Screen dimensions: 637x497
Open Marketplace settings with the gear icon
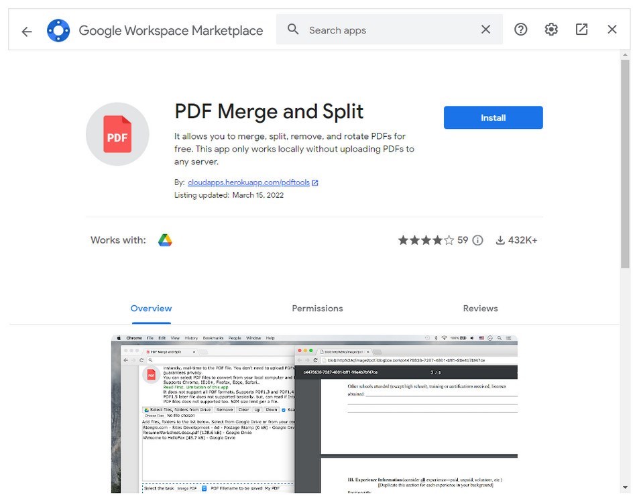(551, 29)
